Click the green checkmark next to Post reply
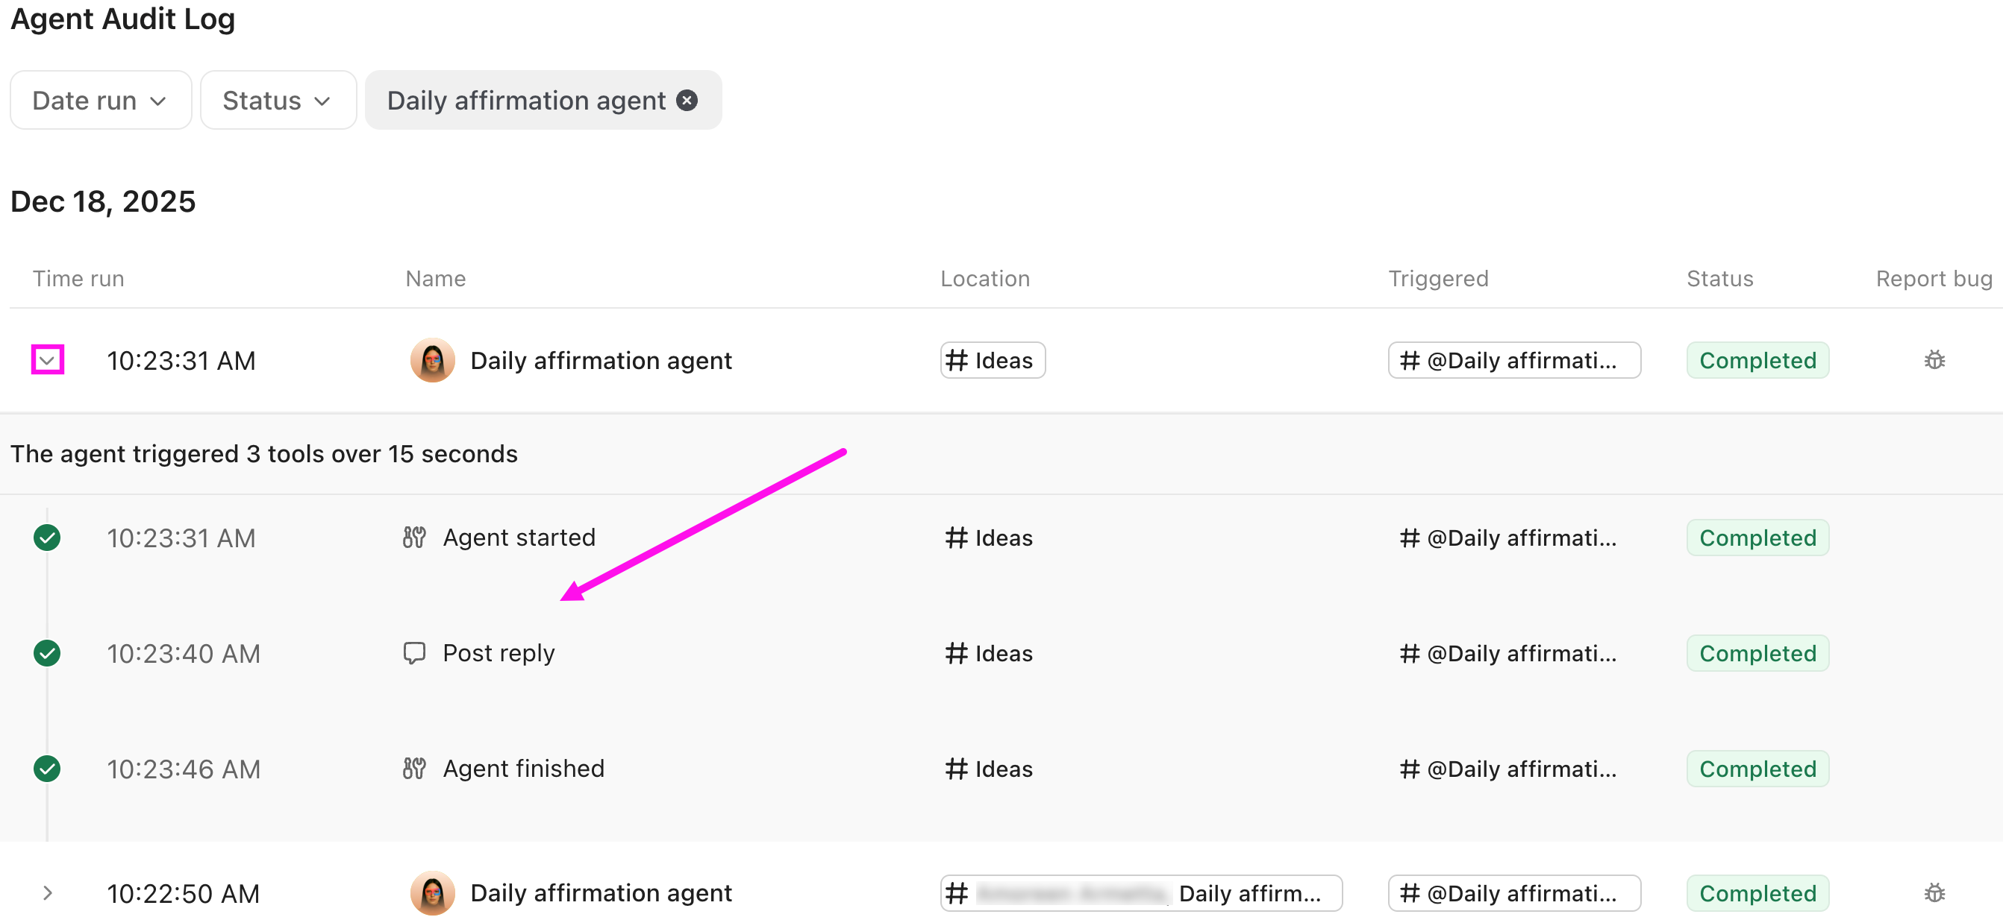This screenshot has height=920, width=2003. click(x=47, y=652)
